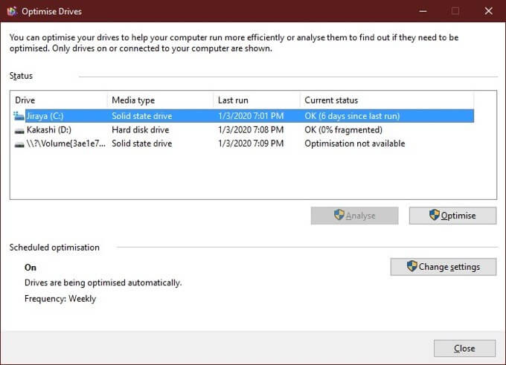Minimize the Optimise Drives window

(422, 11)
